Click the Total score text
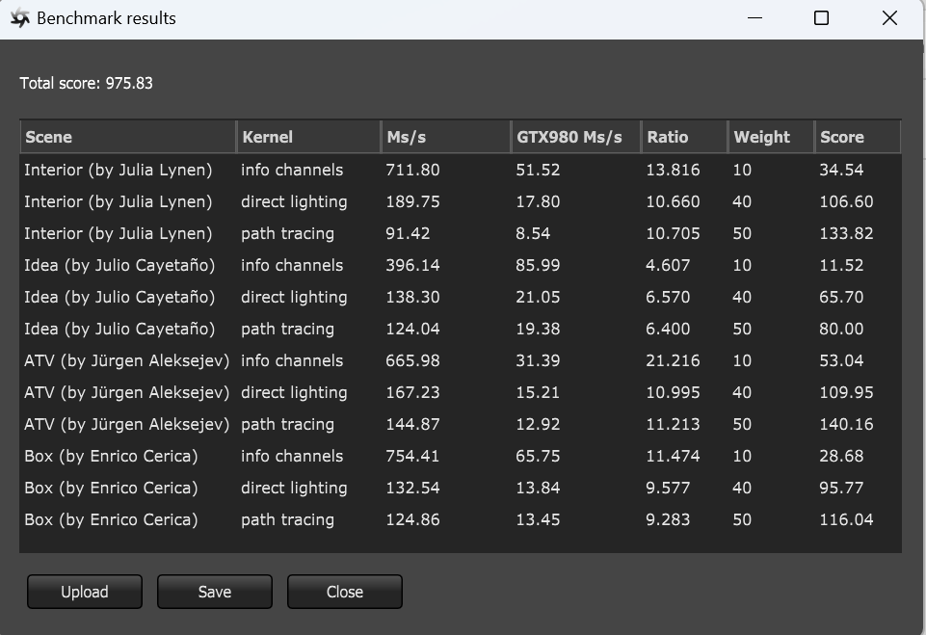The width and height of the screenshot is (926, 635). click(x=86, y=83)
